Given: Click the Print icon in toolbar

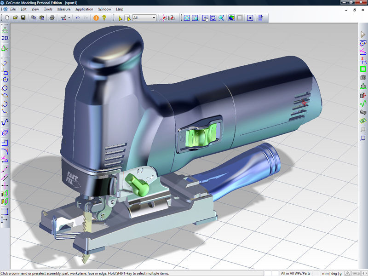Looking at the screenshot, I should point(52,18).
